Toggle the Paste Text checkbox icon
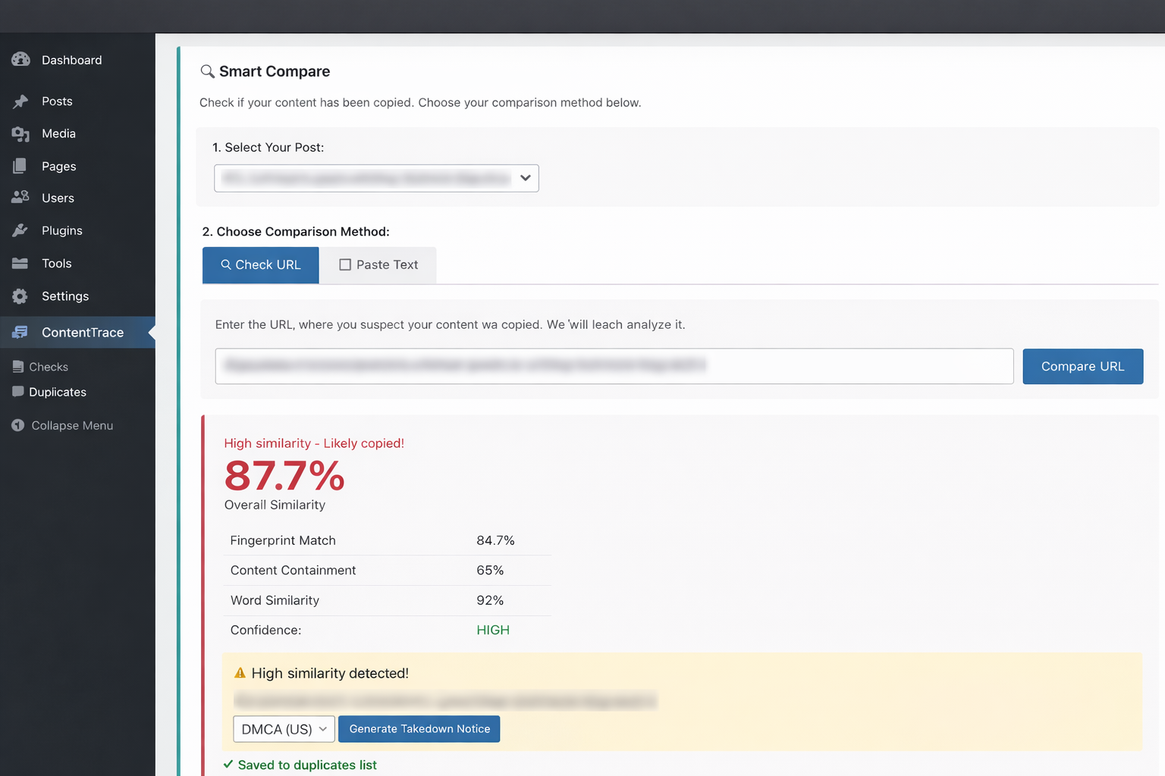 pyautogui.click(x=346, y=264)
